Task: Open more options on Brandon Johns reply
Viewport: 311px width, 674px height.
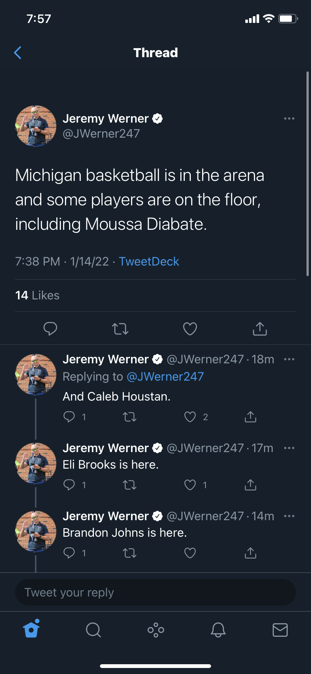Action: coord(289,516)
